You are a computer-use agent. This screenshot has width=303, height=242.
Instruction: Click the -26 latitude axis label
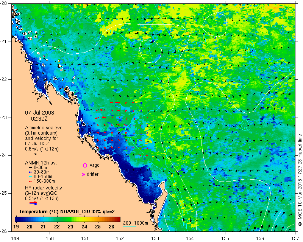[3, 231]
